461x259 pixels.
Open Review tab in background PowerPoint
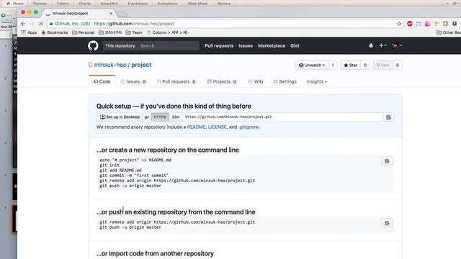[224, 4]
